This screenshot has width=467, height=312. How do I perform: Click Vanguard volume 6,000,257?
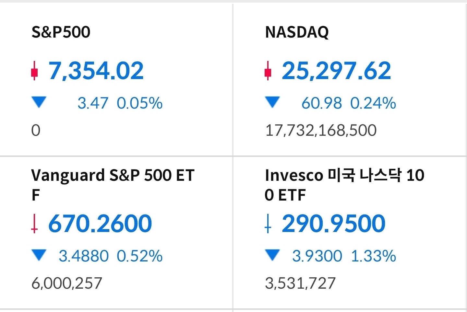(x=67, y=283)
